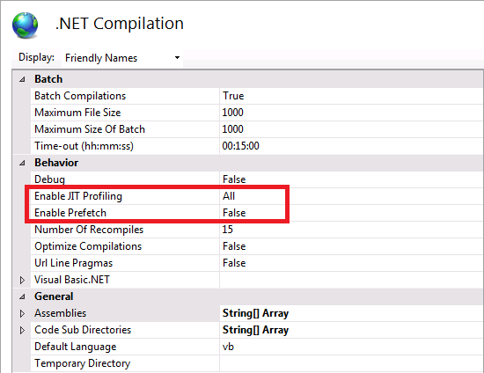The height and width of the screenshot is (373, 484).
Task: Select the Debug property row
Action: point(49,179)
